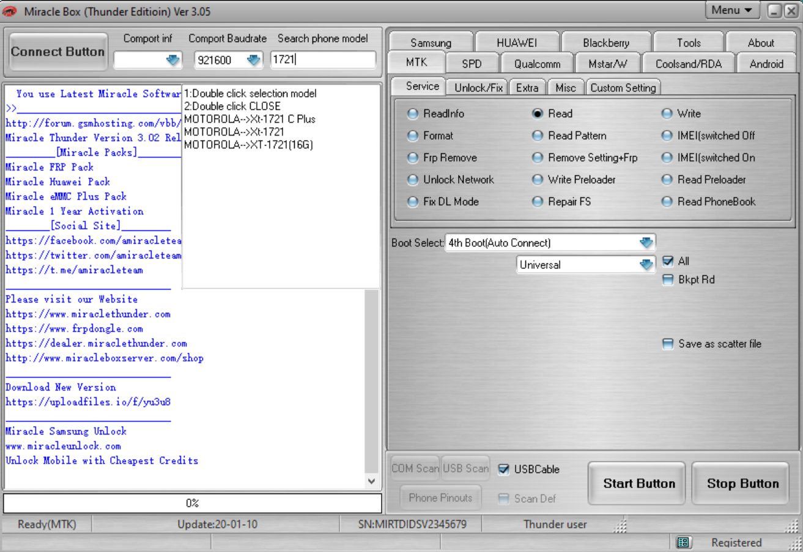Toggle the All checkbox
Image resolution: width=803 pixels, height=552 pixels.
[668, 262]
